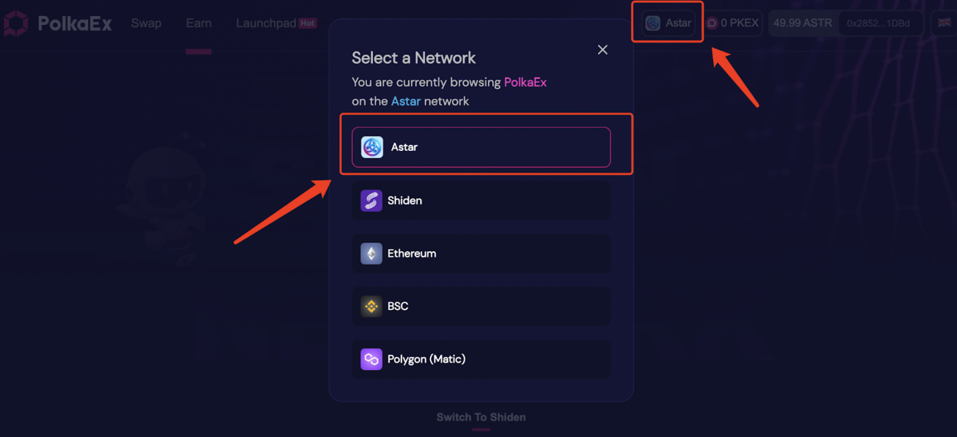This screenshot has height=437, width=957.
Task: Click the Shiden network logo icon
Action: [x=371, y=200]
